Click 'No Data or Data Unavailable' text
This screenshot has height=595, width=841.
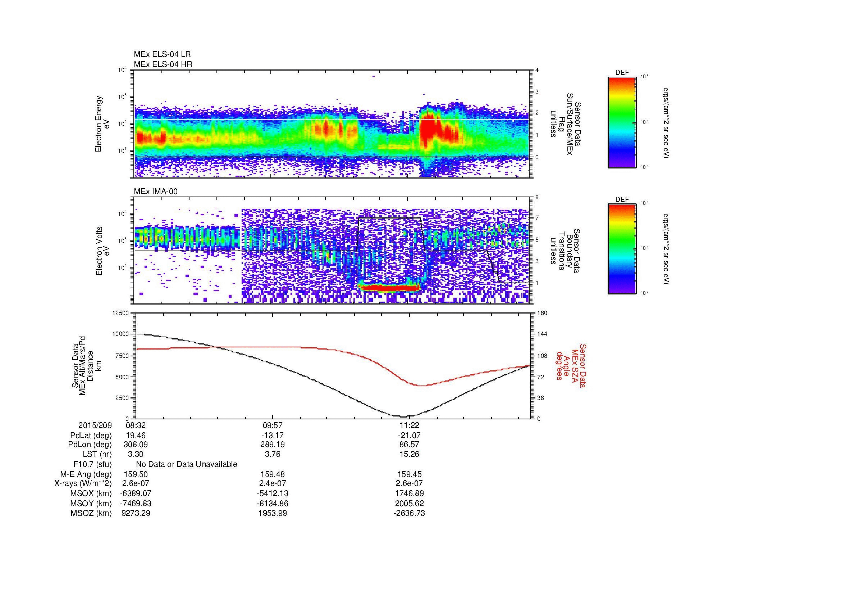coord(187,464)
